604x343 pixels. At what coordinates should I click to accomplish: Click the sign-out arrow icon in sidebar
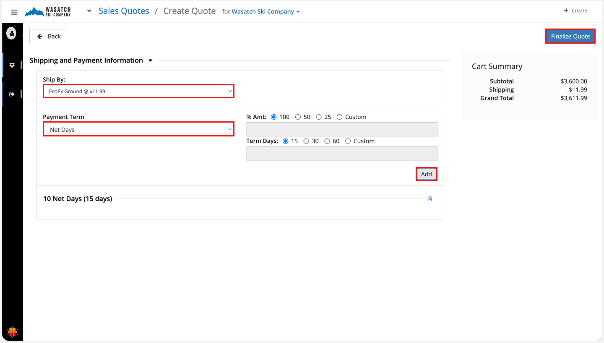tap(12, 94)
